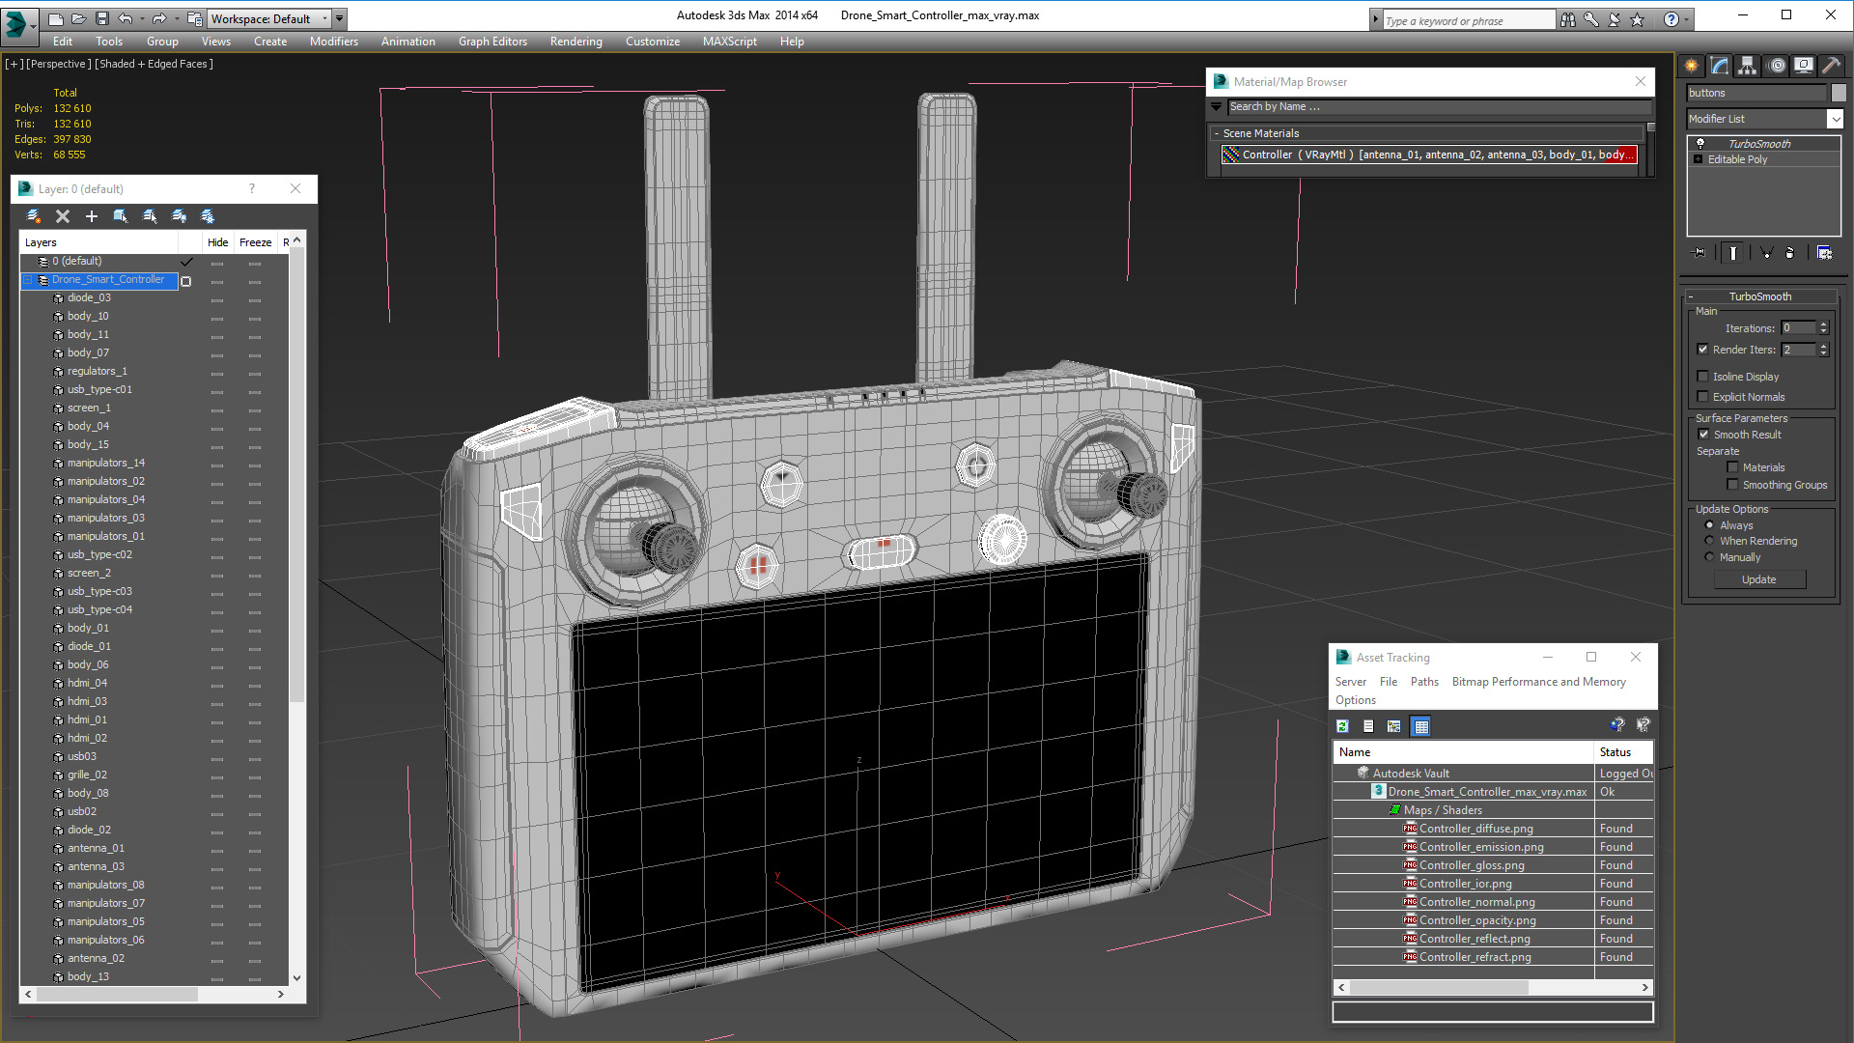Toggle the Smooth Result checkbox
This screenshot has height=1043, width=1854.
pyautogui.click(x=1703, y=435)
